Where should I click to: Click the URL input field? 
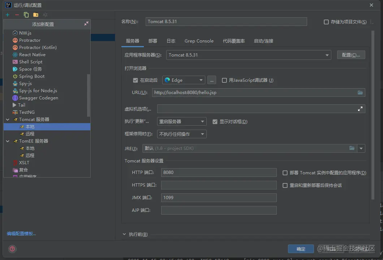point(259,93)
